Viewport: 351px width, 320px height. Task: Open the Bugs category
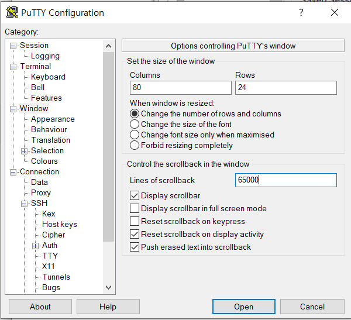click(51, 287)
